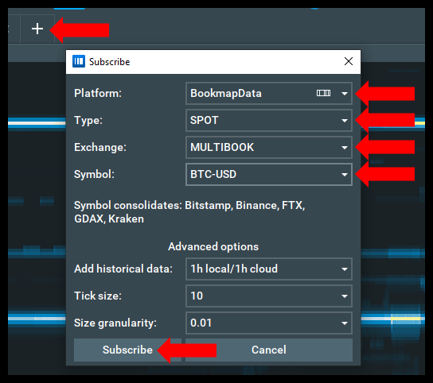This screenshot has width=433, height=383.
Task: Open the Tick size dropdown
Action: 269,296
